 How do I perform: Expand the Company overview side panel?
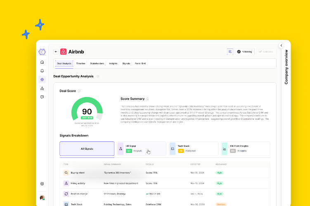coord(281,45)
